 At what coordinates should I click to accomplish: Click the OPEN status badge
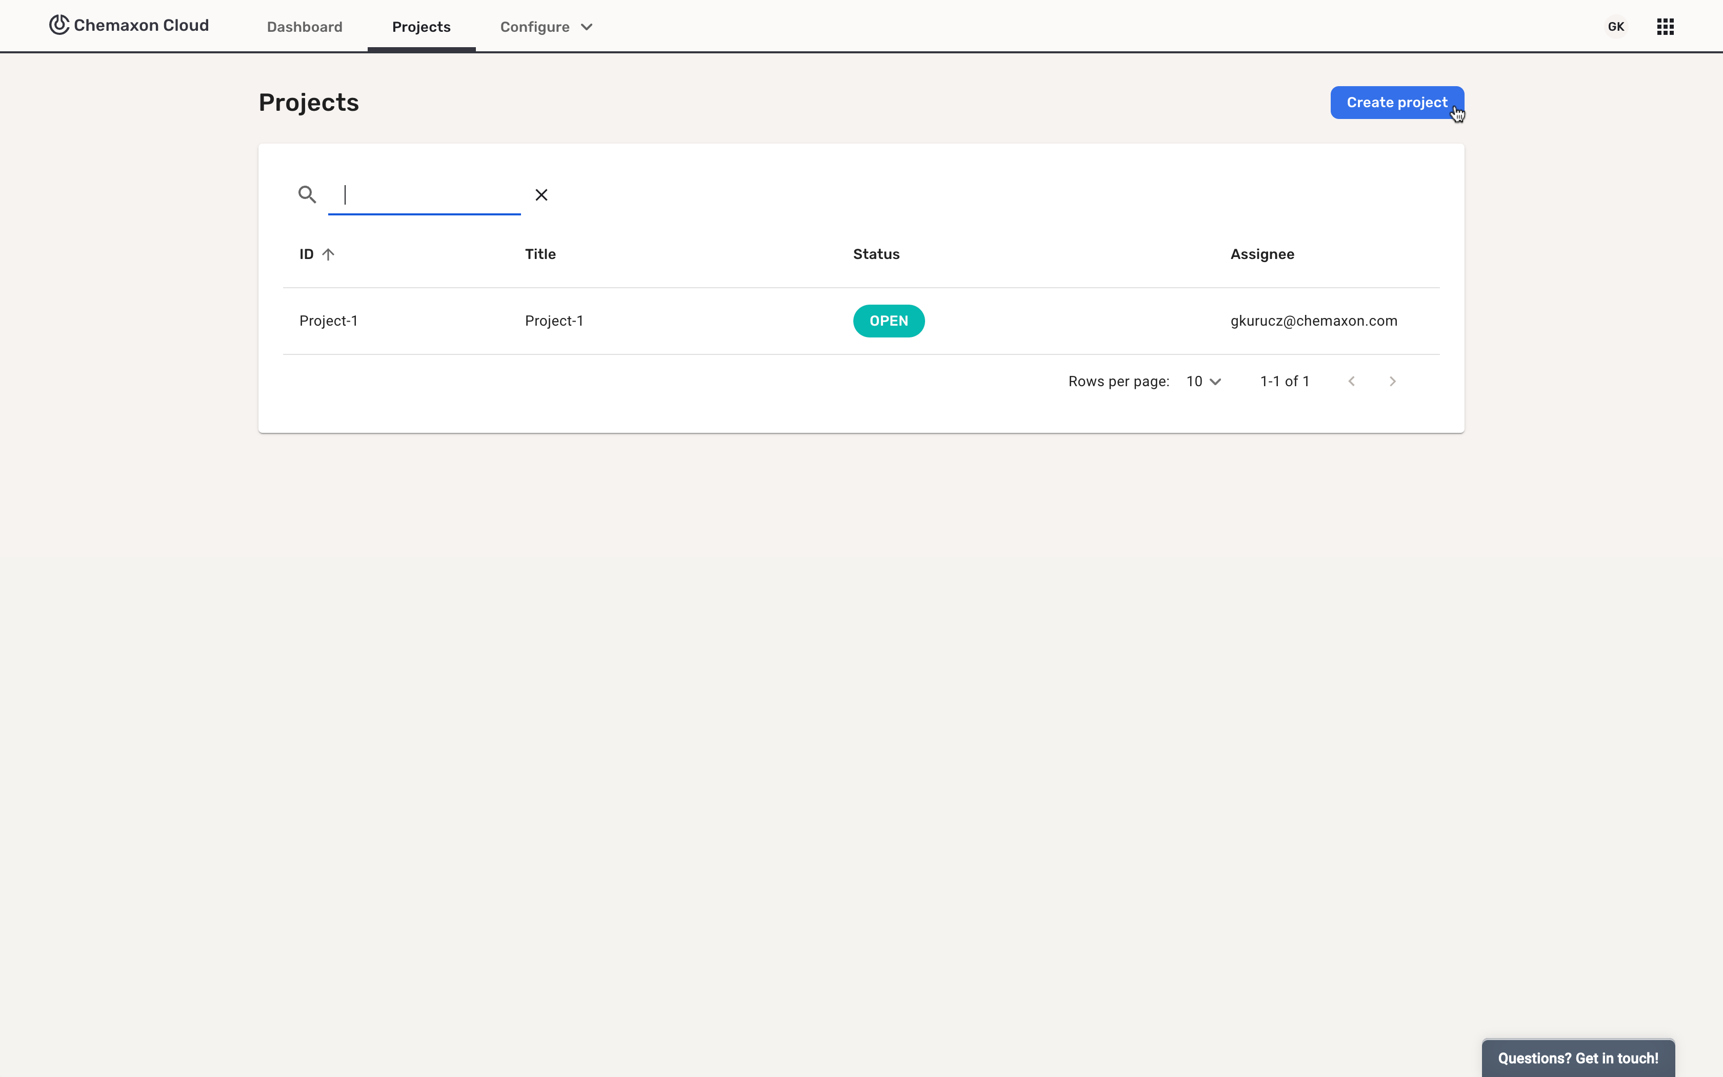[x=888, y=321]
